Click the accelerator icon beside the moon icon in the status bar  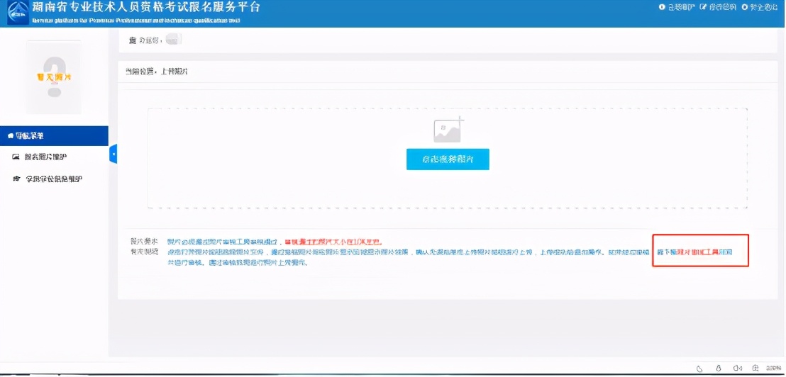click(719, 369)
